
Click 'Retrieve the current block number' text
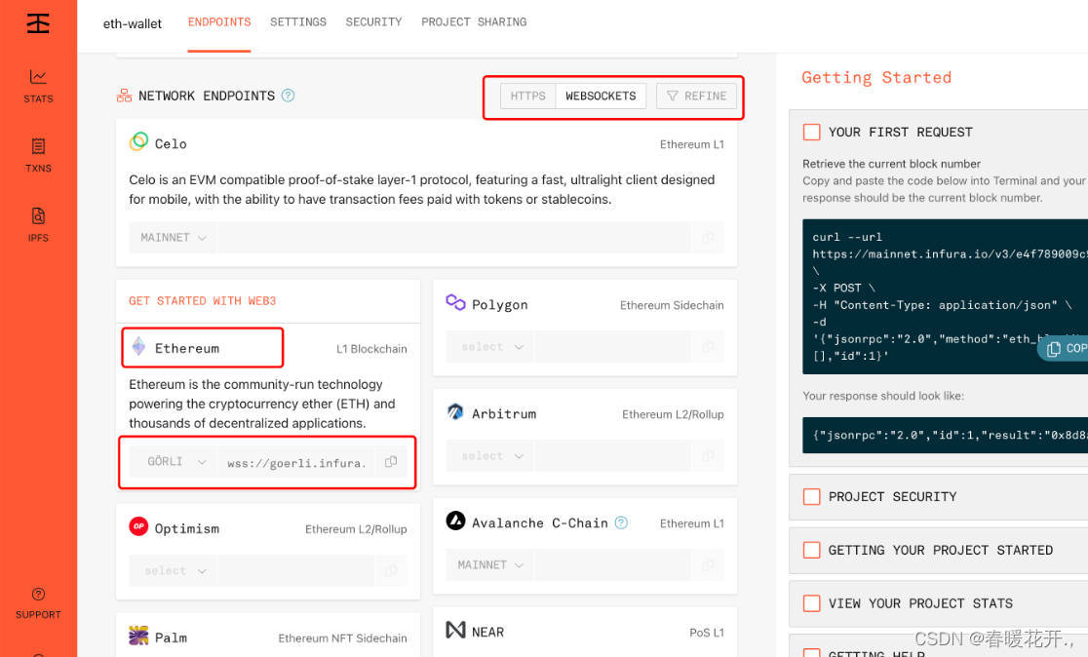pyautogui.click(x=892, y=164)
